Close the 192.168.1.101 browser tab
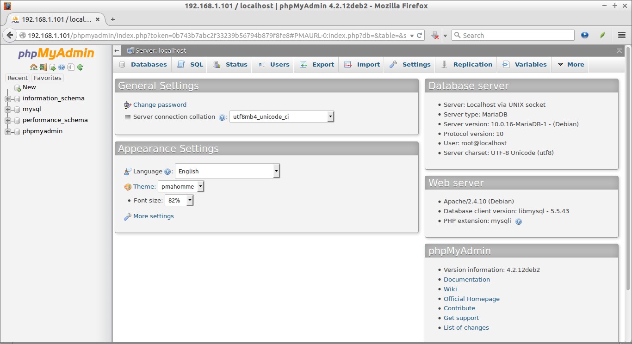This screenshot has width=632, height=344. pos(98,19)
